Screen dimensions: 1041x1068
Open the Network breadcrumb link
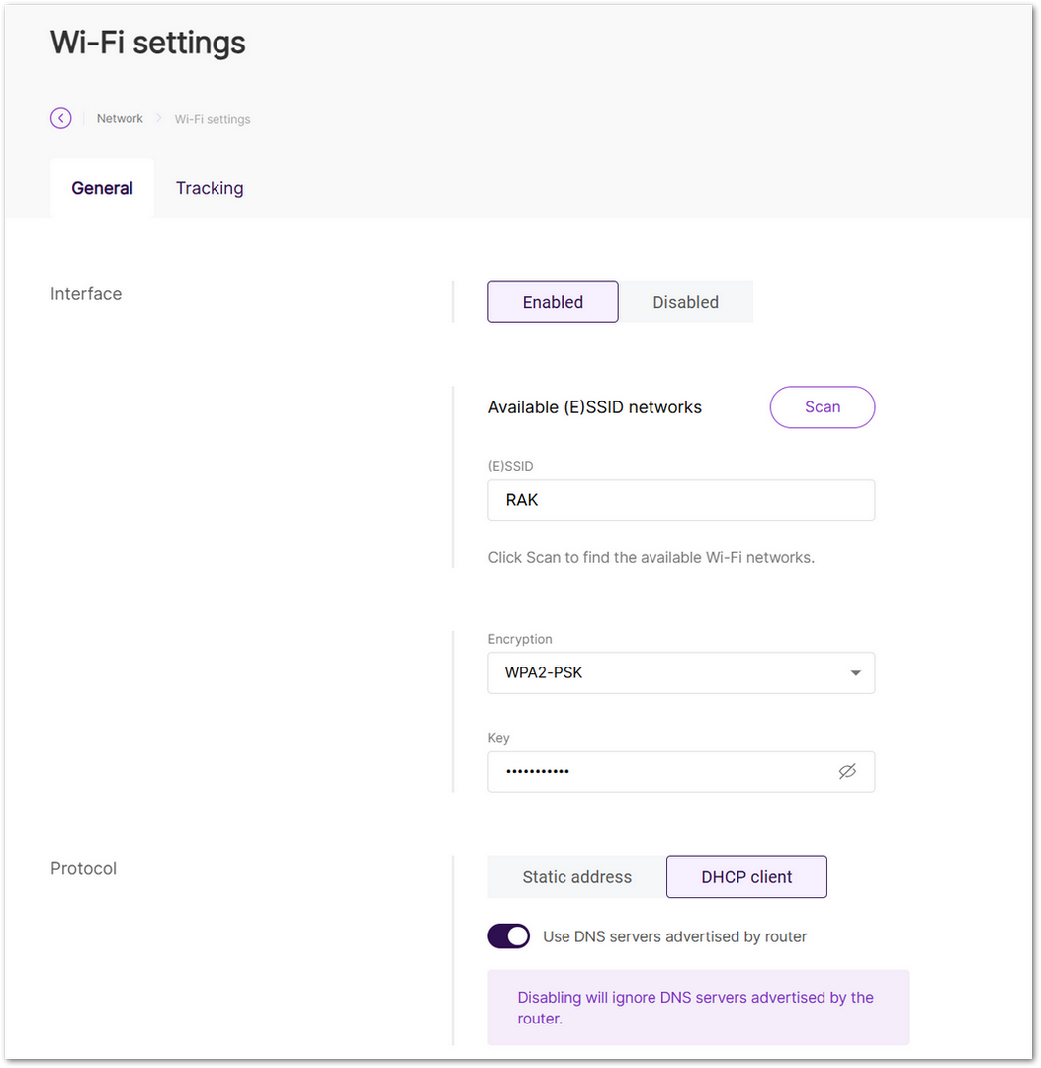click(120, 118)
